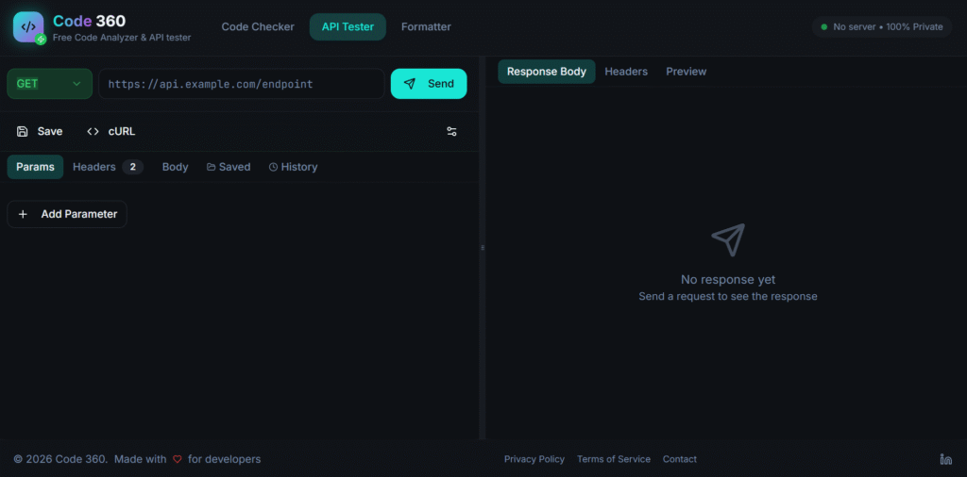Viewport: 967px width, 477px height.
Task: Open the Privacy Policy link
Action: [x=534, y=459]
